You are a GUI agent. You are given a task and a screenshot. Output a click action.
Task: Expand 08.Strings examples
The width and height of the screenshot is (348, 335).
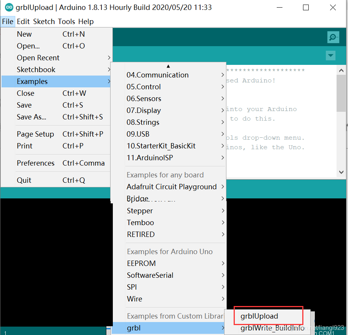(169, 122)
